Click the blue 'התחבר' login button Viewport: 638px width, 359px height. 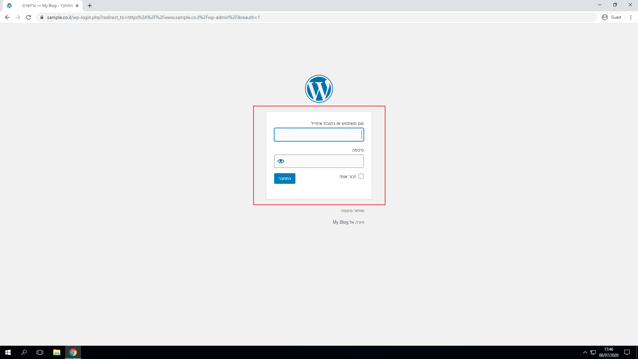(285, 179)
